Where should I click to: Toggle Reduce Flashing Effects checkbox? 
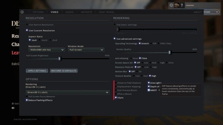point(27,100)
